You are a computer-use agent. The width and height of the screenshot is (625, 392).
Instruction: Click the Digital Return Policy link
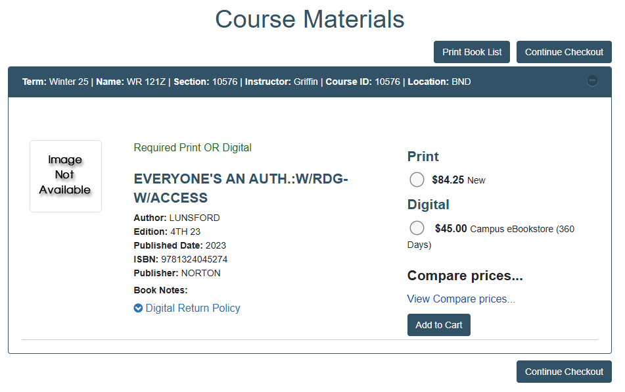[193, 308]
